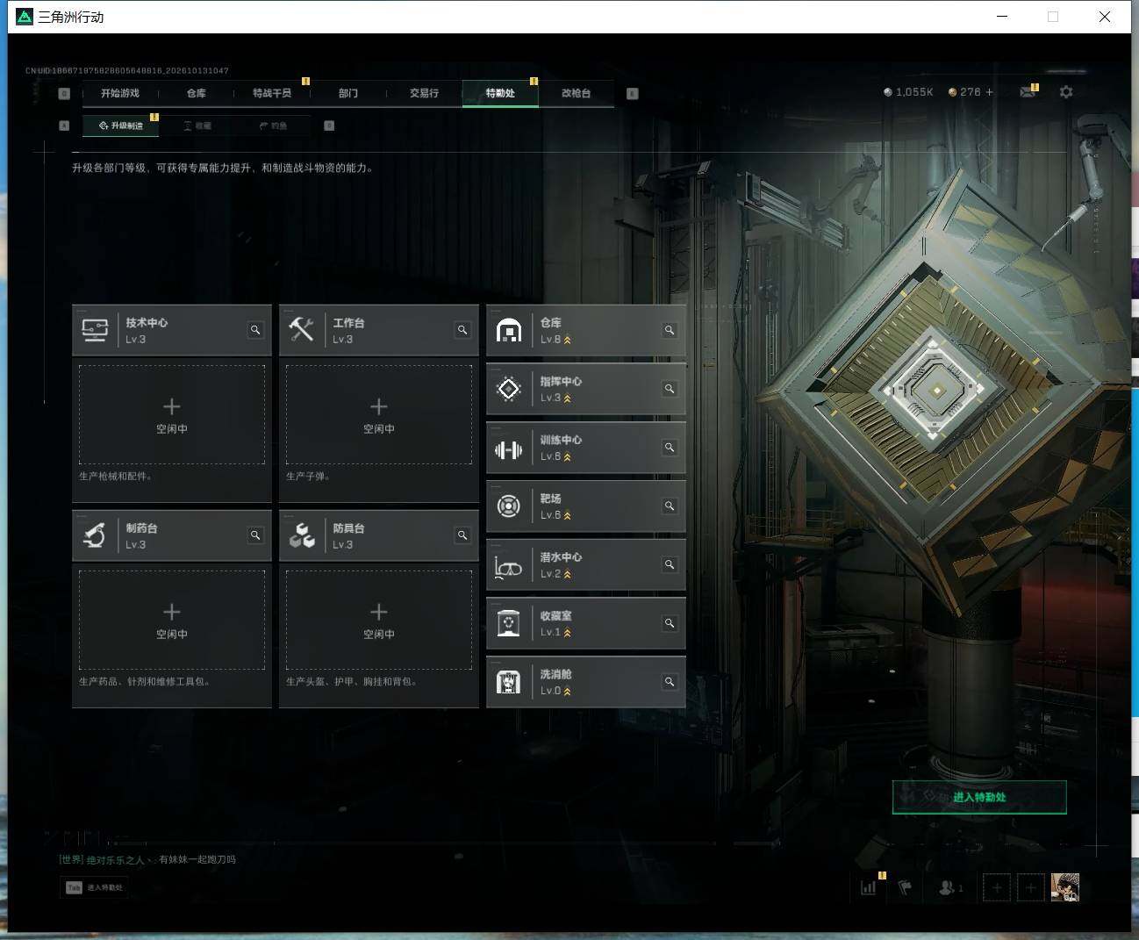Switch to the 开始游戏 tab
Viewport: 1139px width, 940px height.
coord(120,93)
